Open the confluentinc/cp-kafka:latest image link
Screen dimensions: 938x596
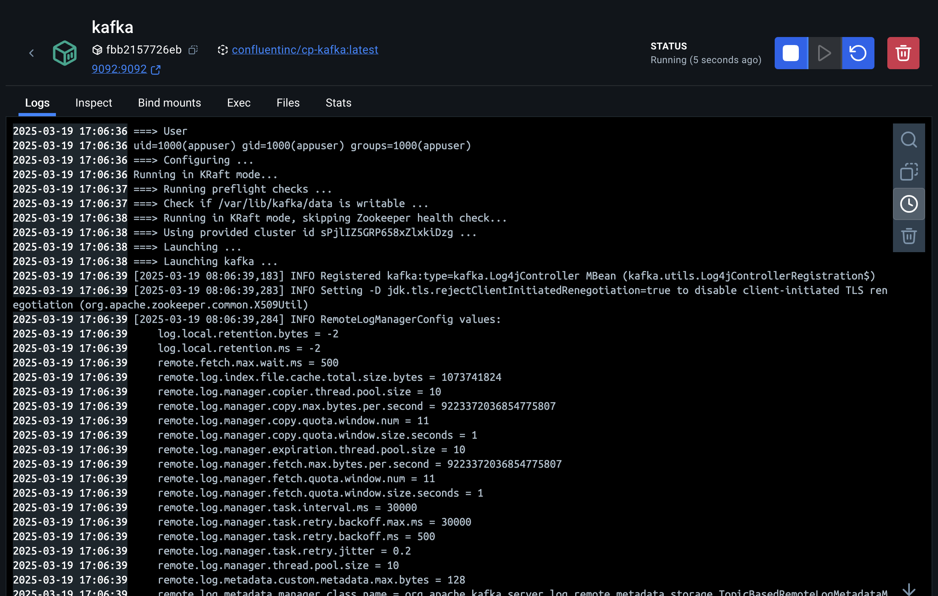click(305, 49)
